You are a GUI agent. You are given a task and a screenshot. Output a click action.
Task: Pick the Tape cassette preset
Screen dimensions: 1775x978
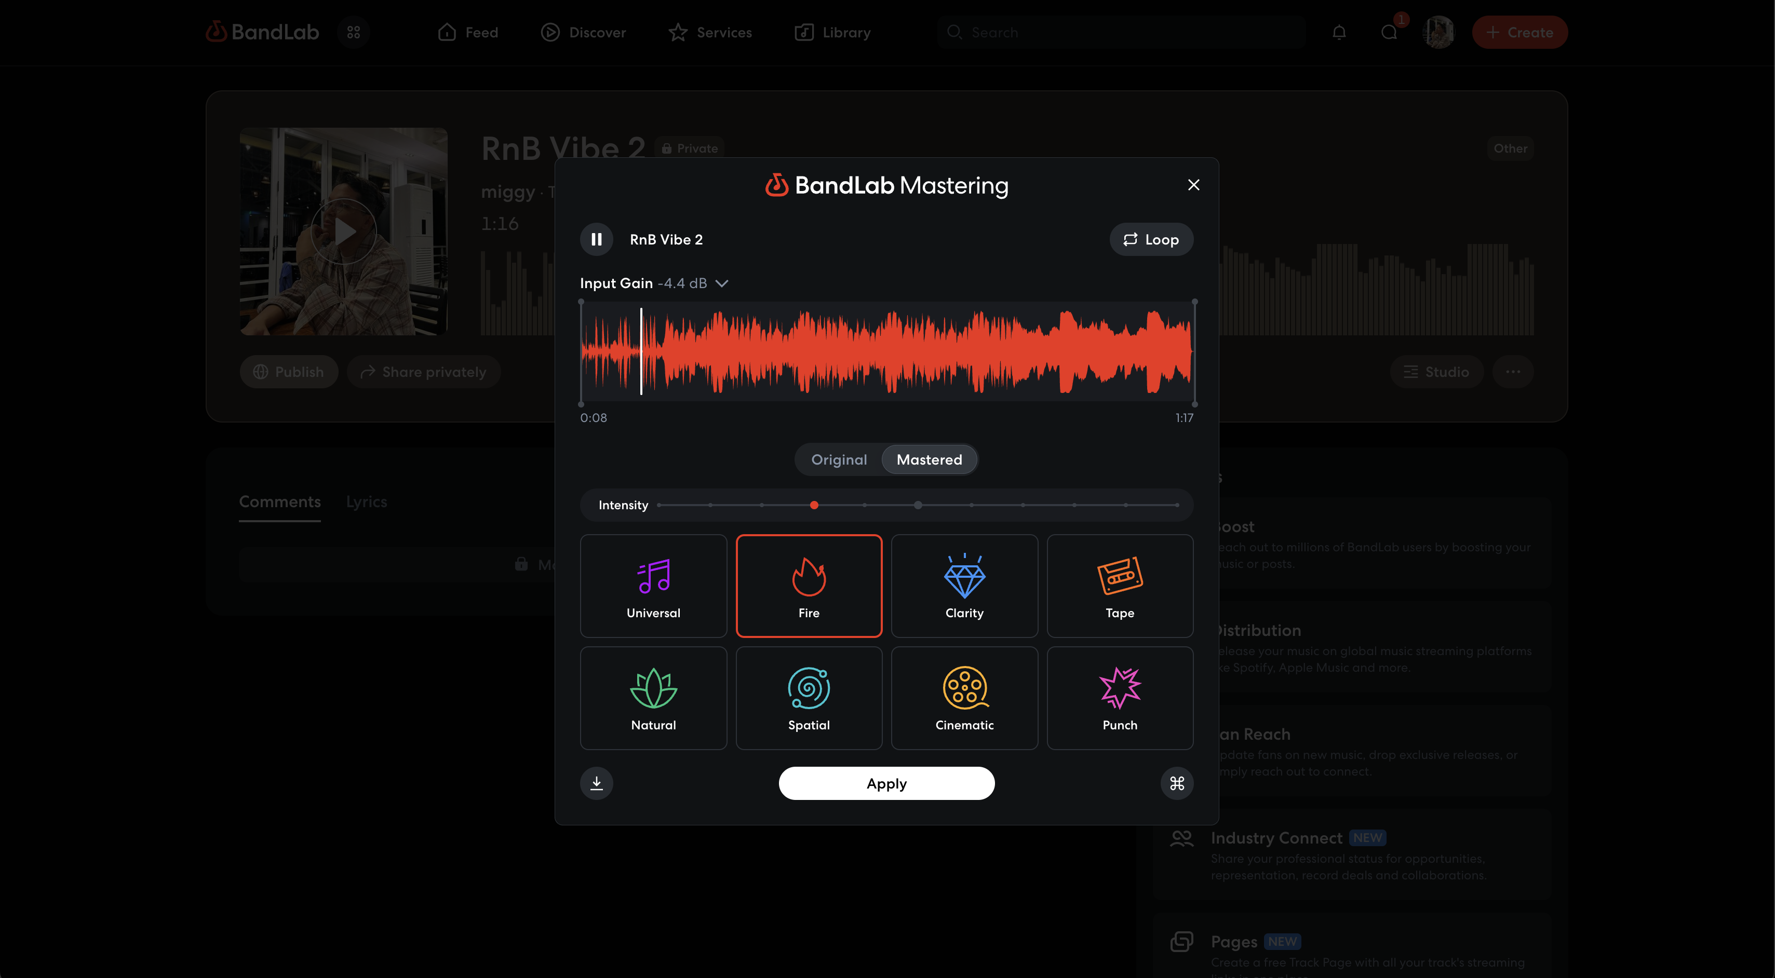tap(1119, 586)
